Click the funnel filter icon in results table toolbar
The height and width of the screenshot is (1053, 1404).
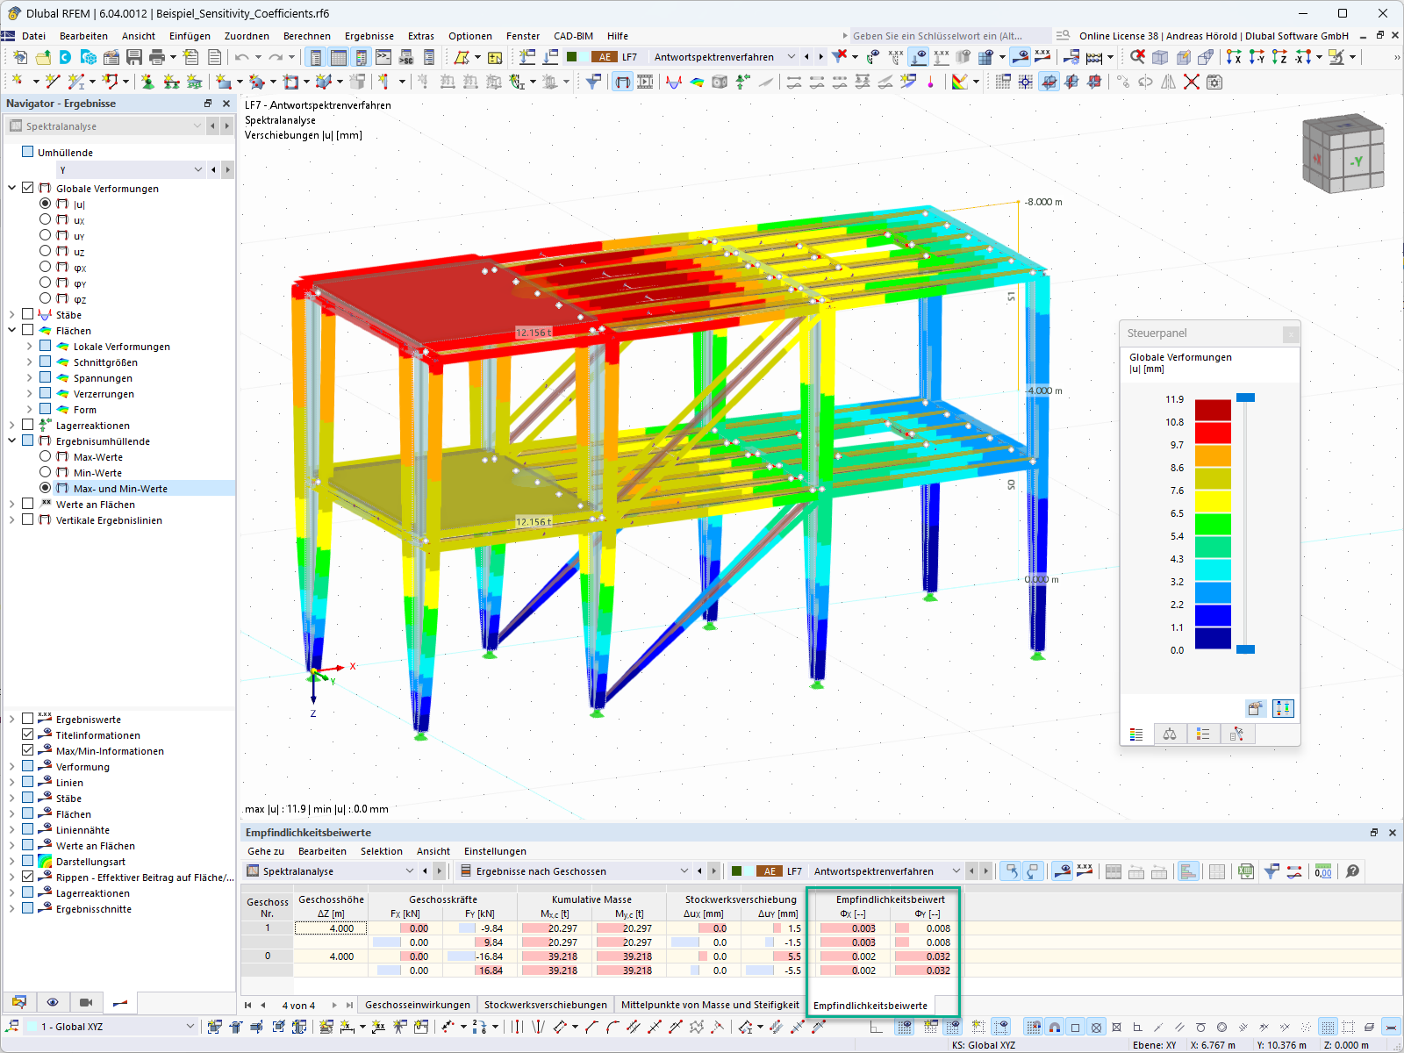(x=1271, y=871)
